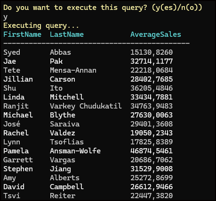The width and height of the screenshot is (216, 201).
Task: Click first name 'Jae'
Action: 10,61
